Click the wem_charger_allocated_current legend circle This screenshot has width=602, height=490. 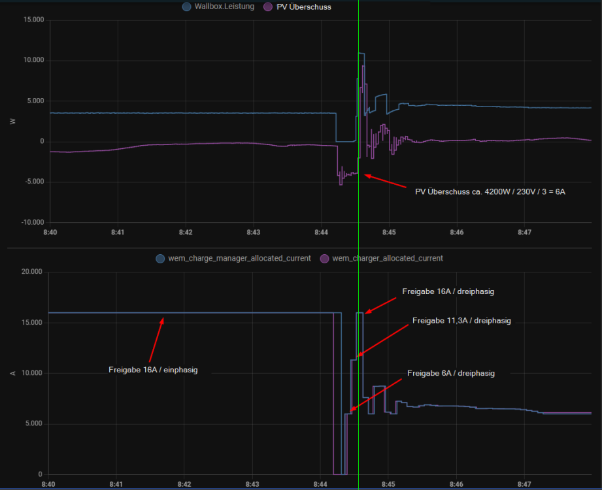pos(324,259)
